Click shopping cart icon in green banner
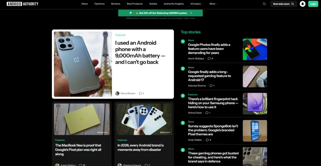The height and width of the screenshot is (166, 321). [130, 13]
